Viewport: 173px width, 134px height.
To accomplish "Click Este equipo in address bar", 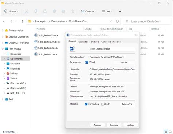I will [41, 21].
